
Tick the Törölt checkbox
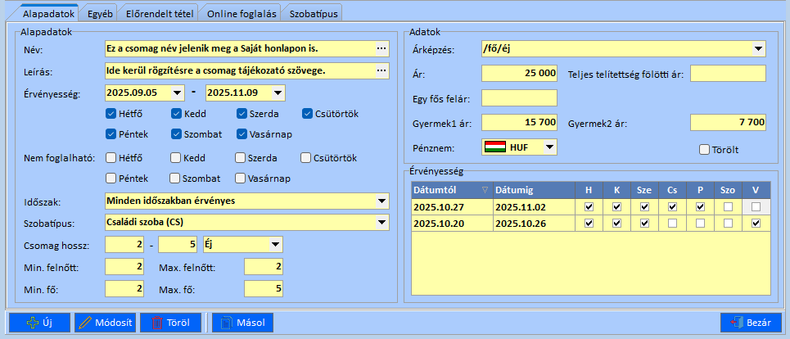point(704,150)
